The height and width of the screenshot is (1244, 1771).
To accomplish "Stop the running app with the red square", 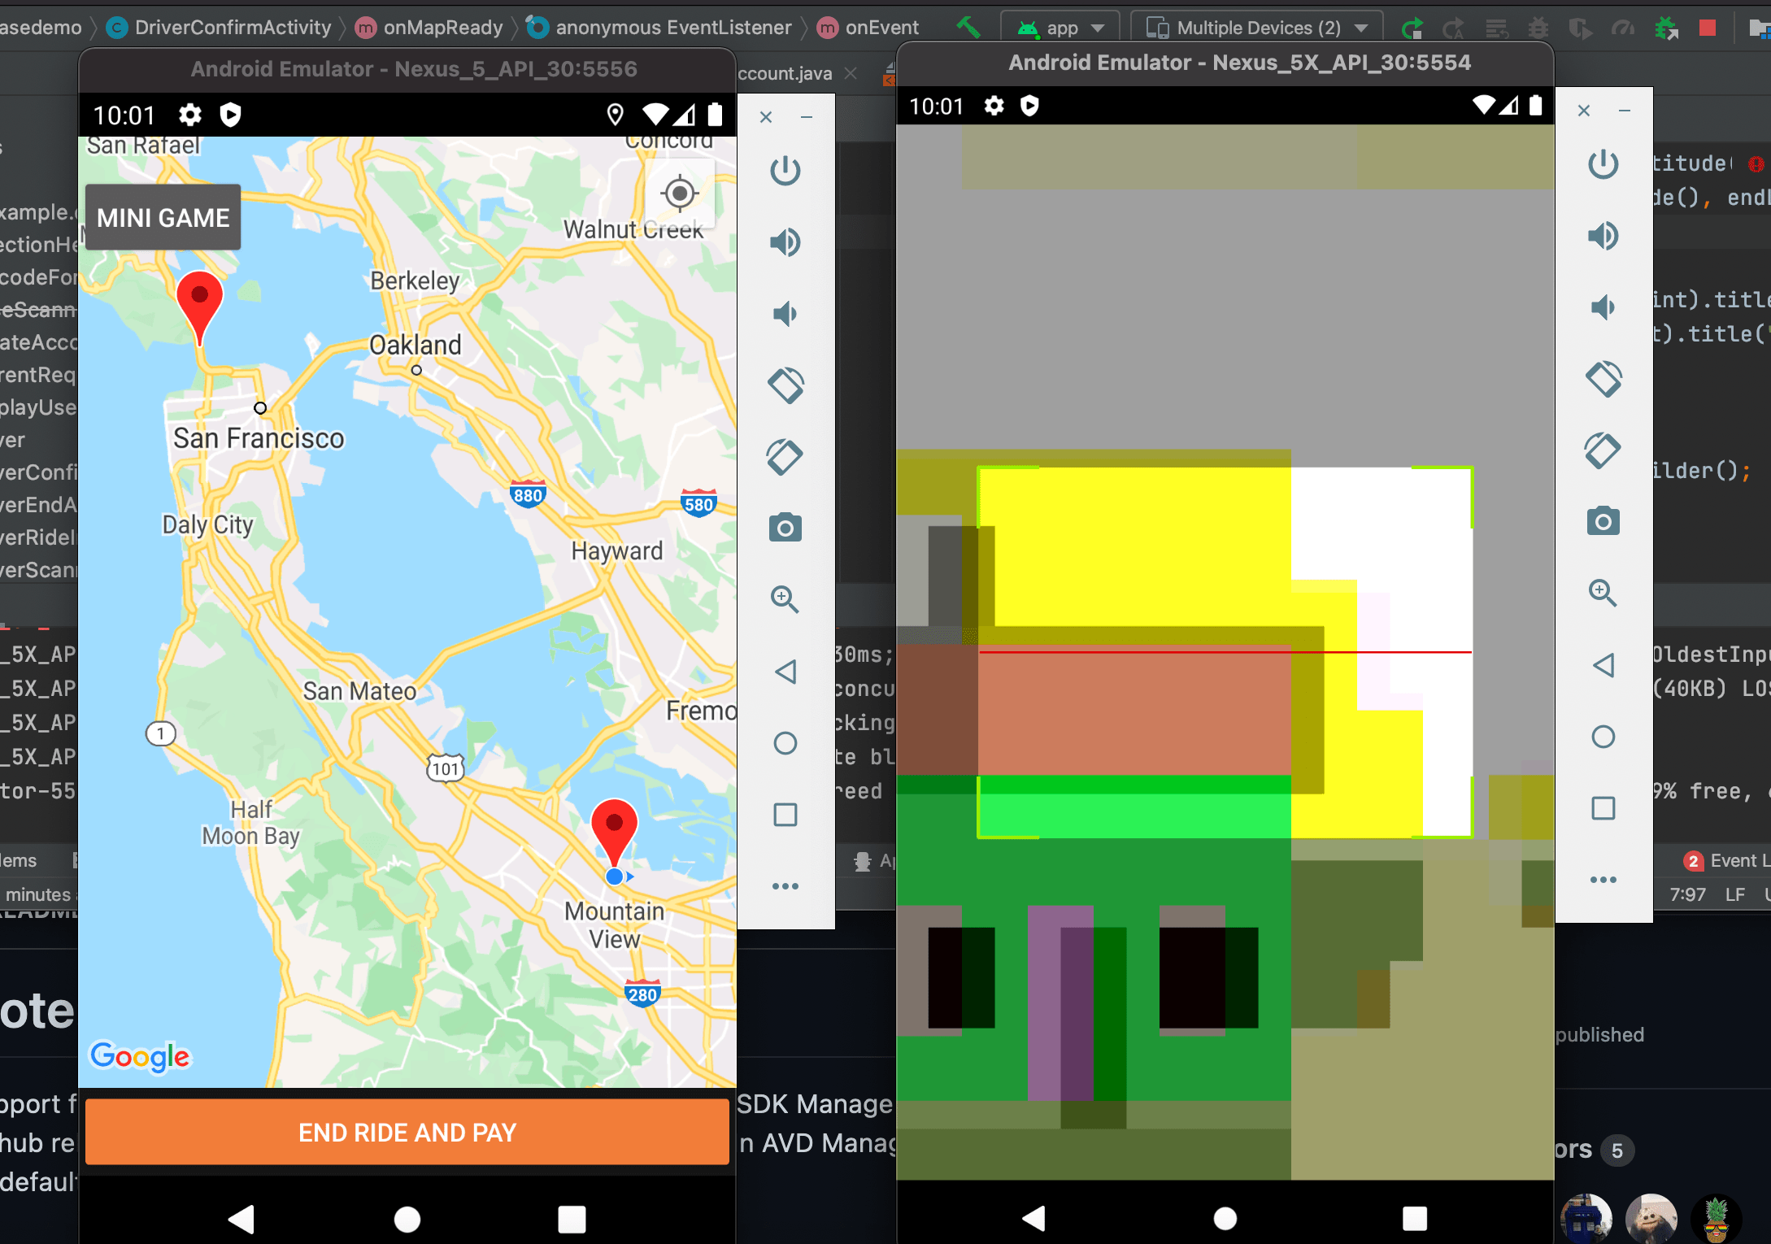I will (x=1706, y=27).
